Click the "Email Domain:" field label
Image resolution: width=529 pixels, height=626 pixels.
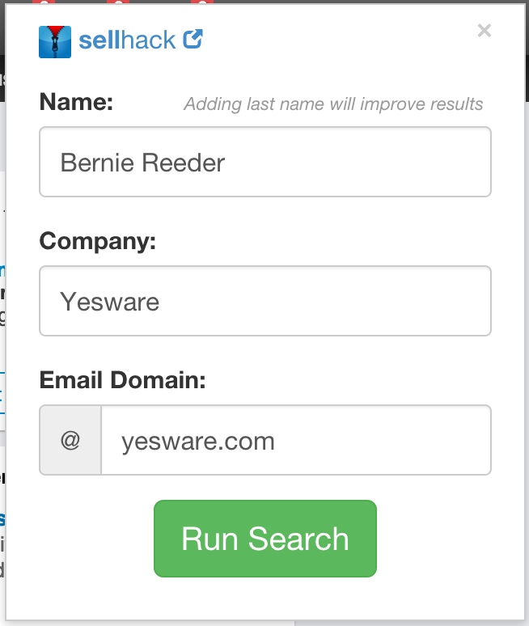click(122, 379)
